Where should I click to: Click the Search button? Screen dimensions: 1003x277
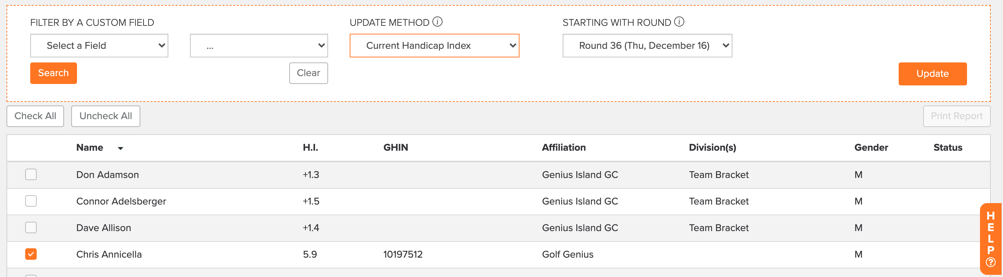coord(53,73)
